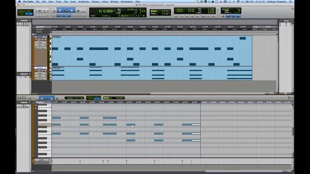The width and height of the screenshot is (310, 174).
Task: Click the Chords track name button
Action: 40,68
